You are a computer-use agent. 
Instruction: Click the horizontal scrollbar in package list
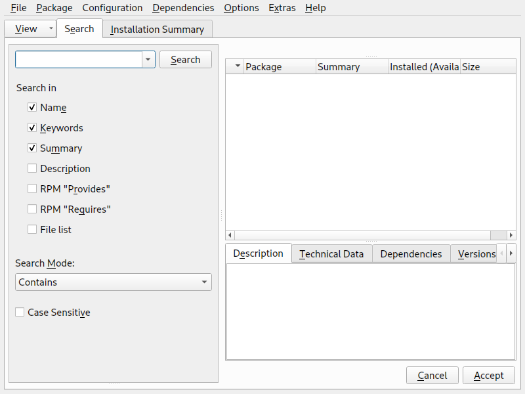click(361, 235)
